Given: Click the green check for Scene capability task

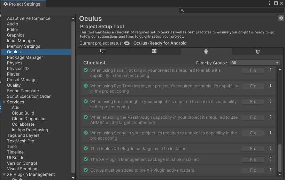Looking at the screenshot, I should (86, 133).
